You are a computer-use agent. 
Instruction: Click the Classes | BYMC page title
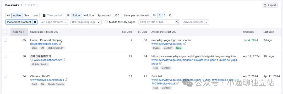(x=40, y=76)
